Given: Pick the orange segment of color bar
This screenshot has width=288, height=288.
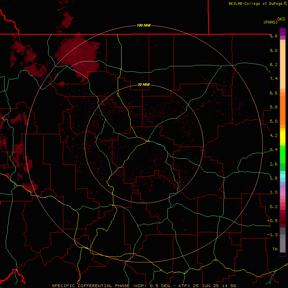Looking at the screenshot, I should point(283,110).
